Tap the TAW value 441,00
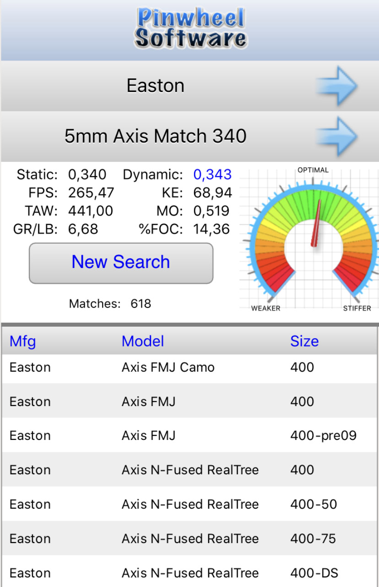 91,211
